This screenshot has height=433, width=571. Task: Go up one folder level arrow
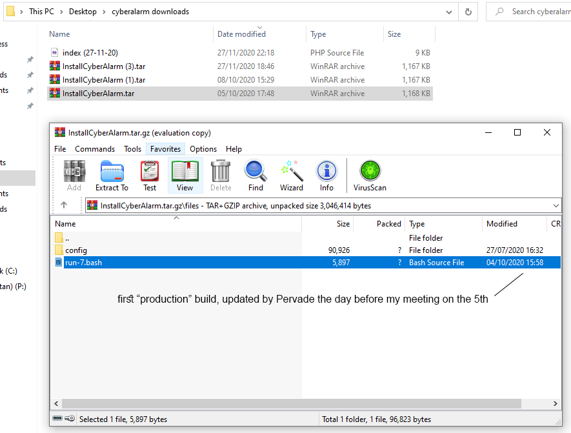coord(64,205)
